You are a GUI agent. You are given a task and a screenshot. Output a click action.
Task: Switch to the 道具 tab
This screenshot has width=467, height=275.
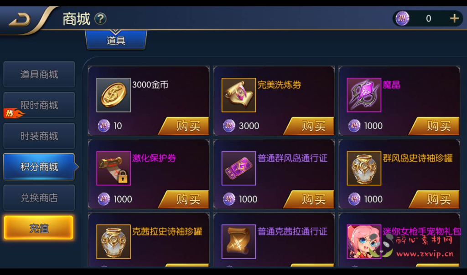pyautogui.click(x=116, y=40)
